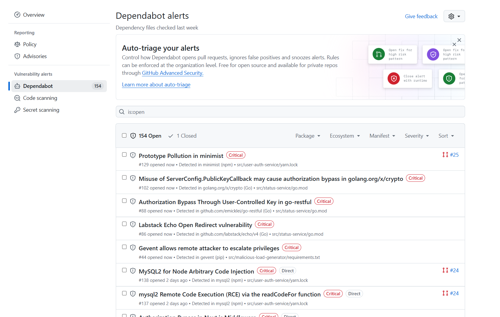Image resolution: width=500 pixels, height=317 pixels.
Task: Open Learn more about auto-triage
Action: (156, 85)
